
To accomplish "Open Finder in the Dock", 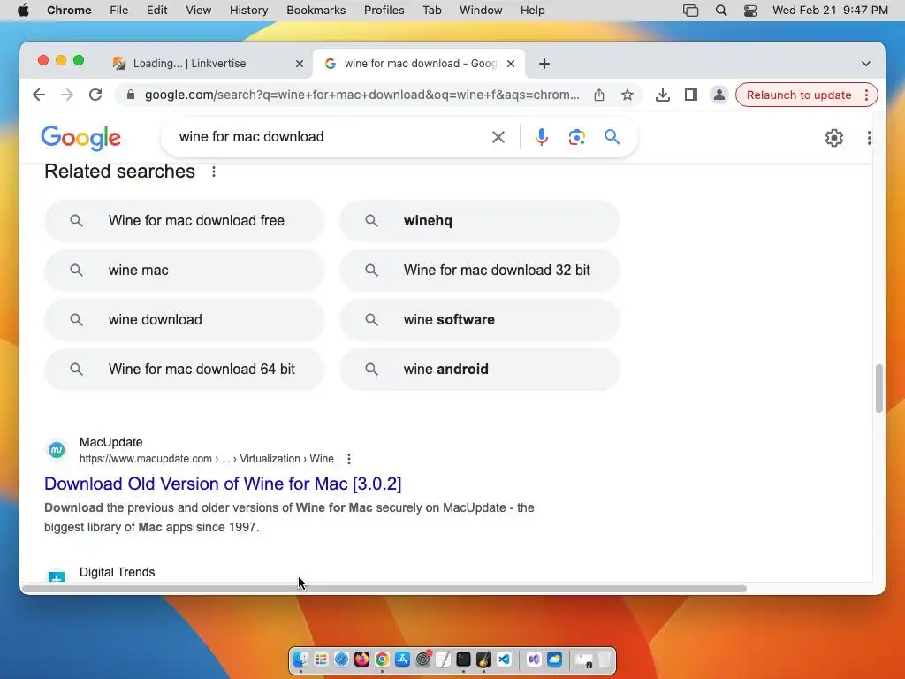I will (x=300, y=659).
